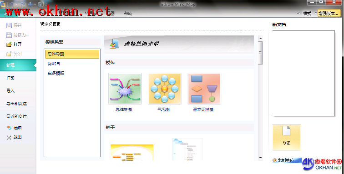Open 选项 (Options) with its icon
The width and height of the screenshot is (344, 174).
click(14, 128)
